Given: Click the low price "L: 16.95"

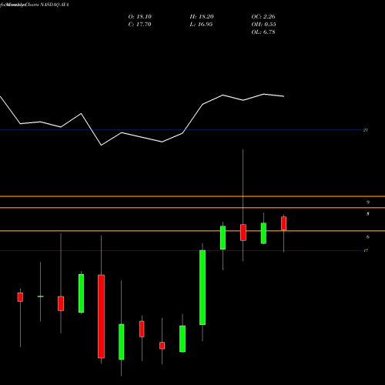Looking at the screenshot, I should tap(201, 25).
